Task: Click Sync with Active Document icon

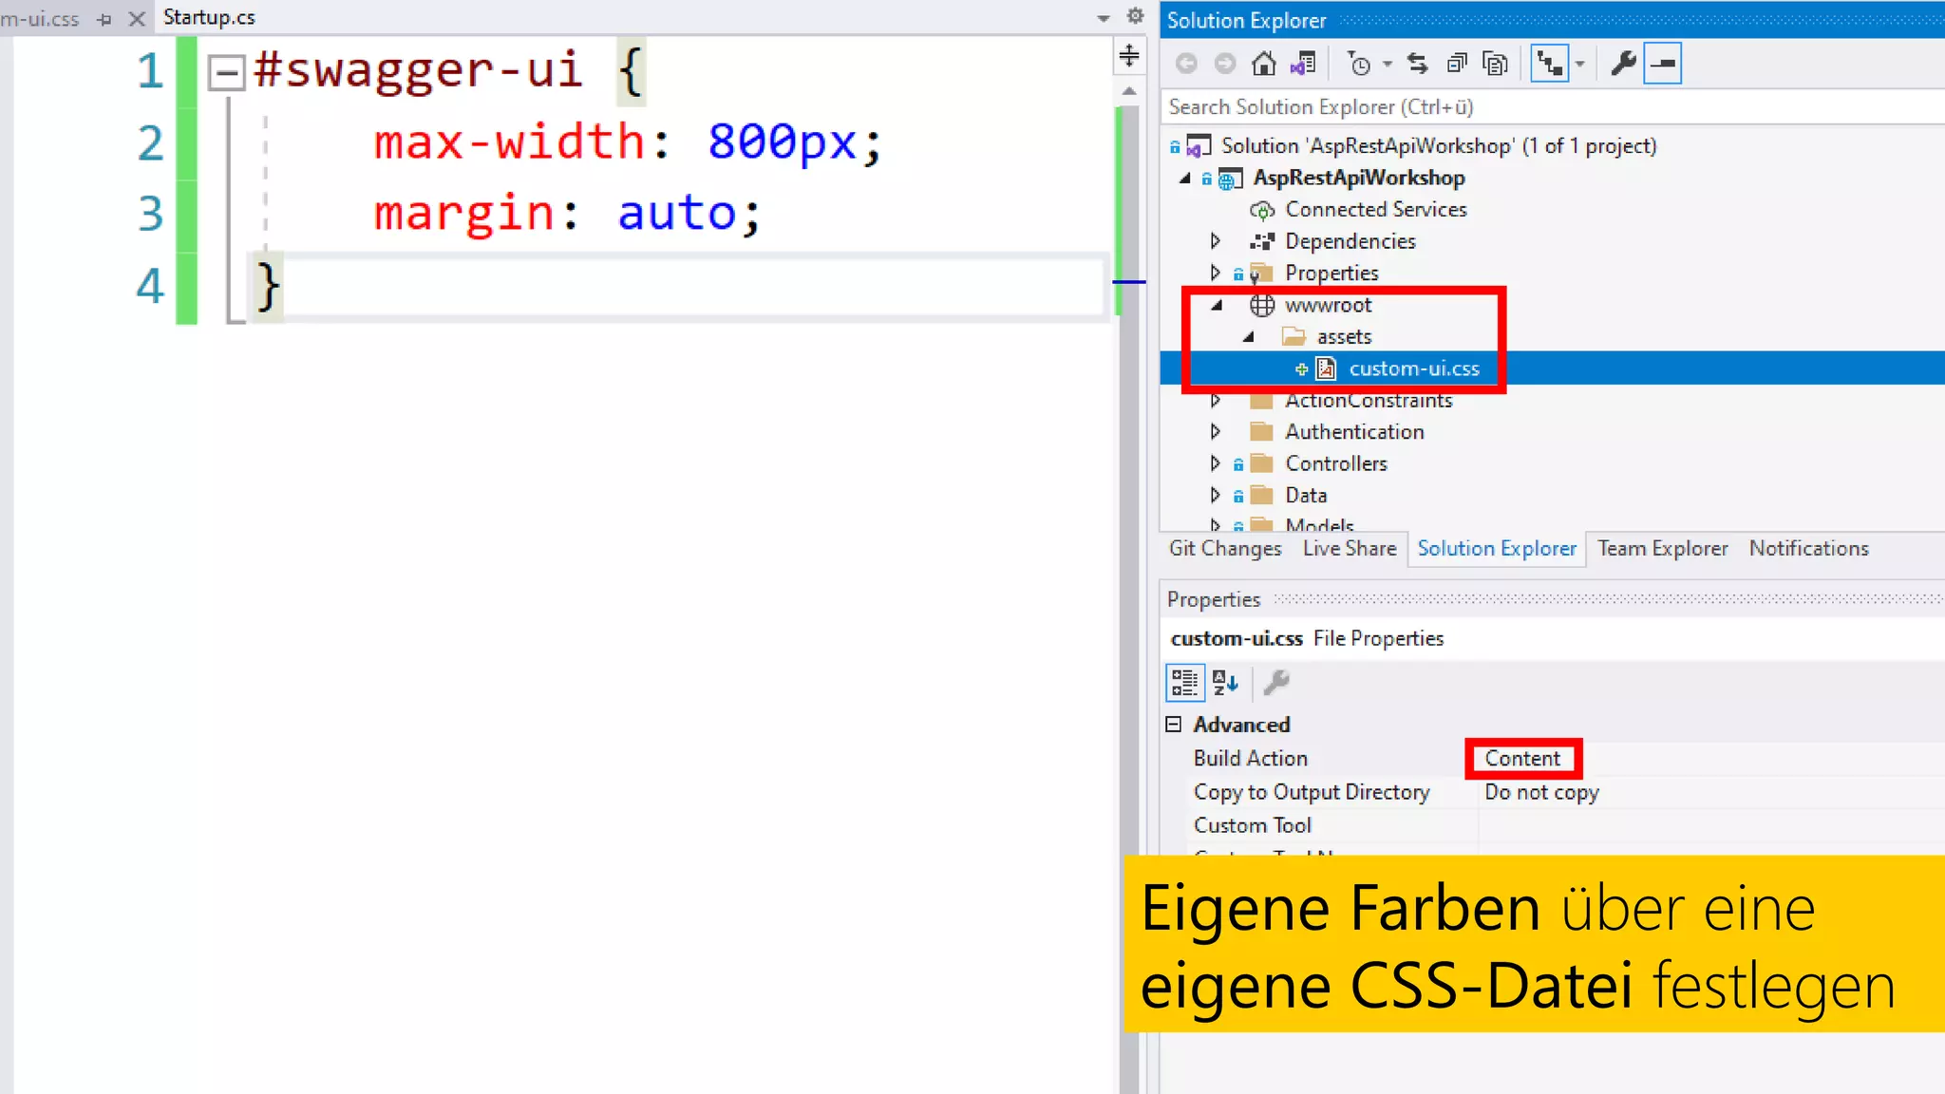Action: (x=1418, y=64)
